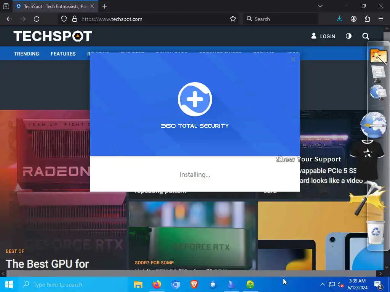Open the Firefox hamburger application menu
The height and width of the screenshot is (292, 390).
381,19
